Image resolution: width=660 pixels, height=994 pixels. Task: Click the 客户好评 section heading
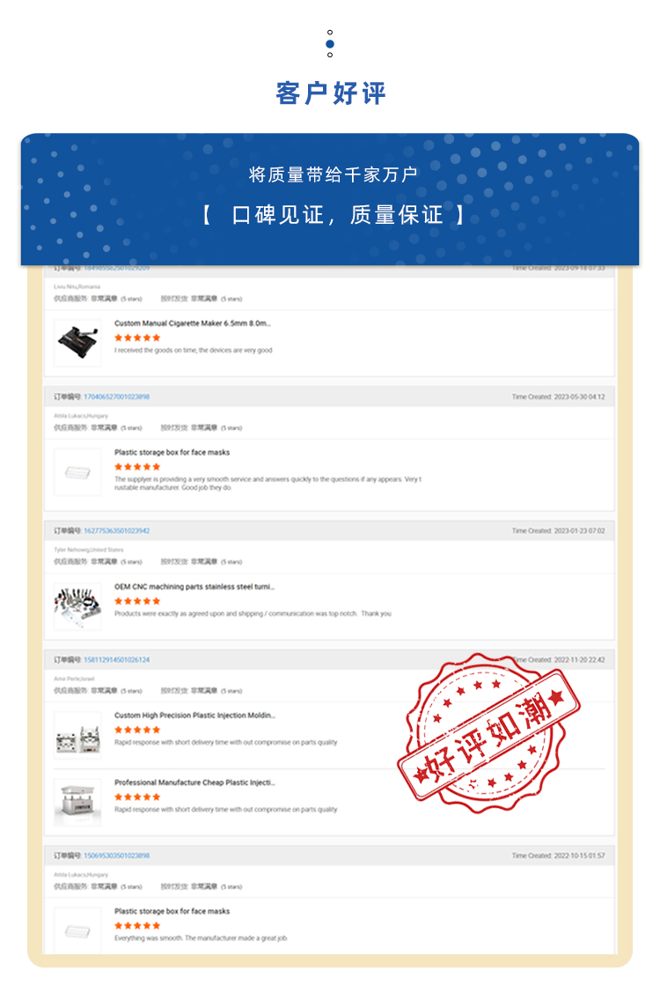(x=330, y=93)
